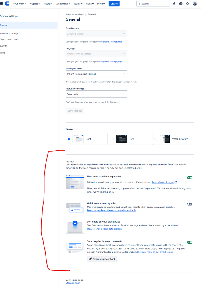Toggle Smart replies in issue comments switch
Screen dimensions: 201x285
coord(190,242)
